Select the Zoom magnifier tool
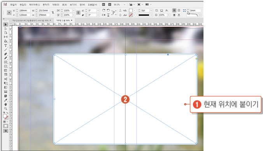This screenshot has width=263, height=151. coord(5,108)
